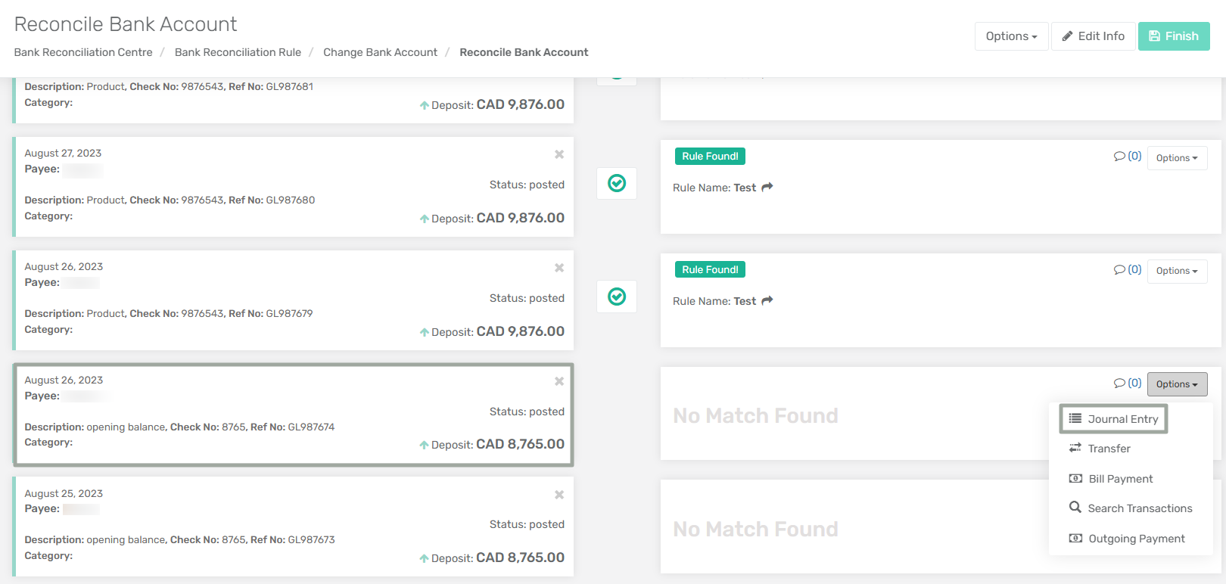Screen dimensions: 1226x584
Task: Click the Finish button
Action: 1174,36
